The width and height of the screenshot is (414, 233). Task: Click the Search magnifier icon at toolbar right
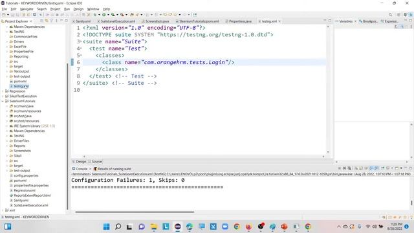pos(390,15)
